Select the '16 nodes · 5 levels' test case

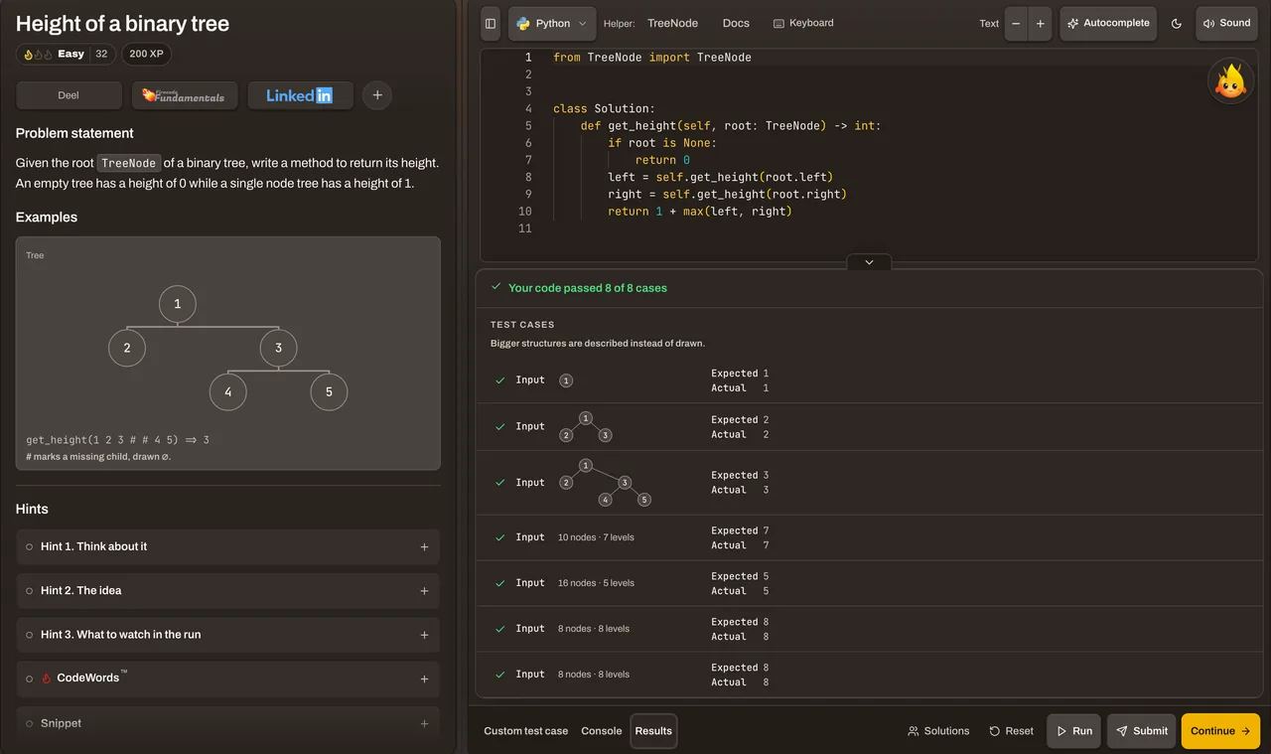pyautogui.click(x=869, y=583)
